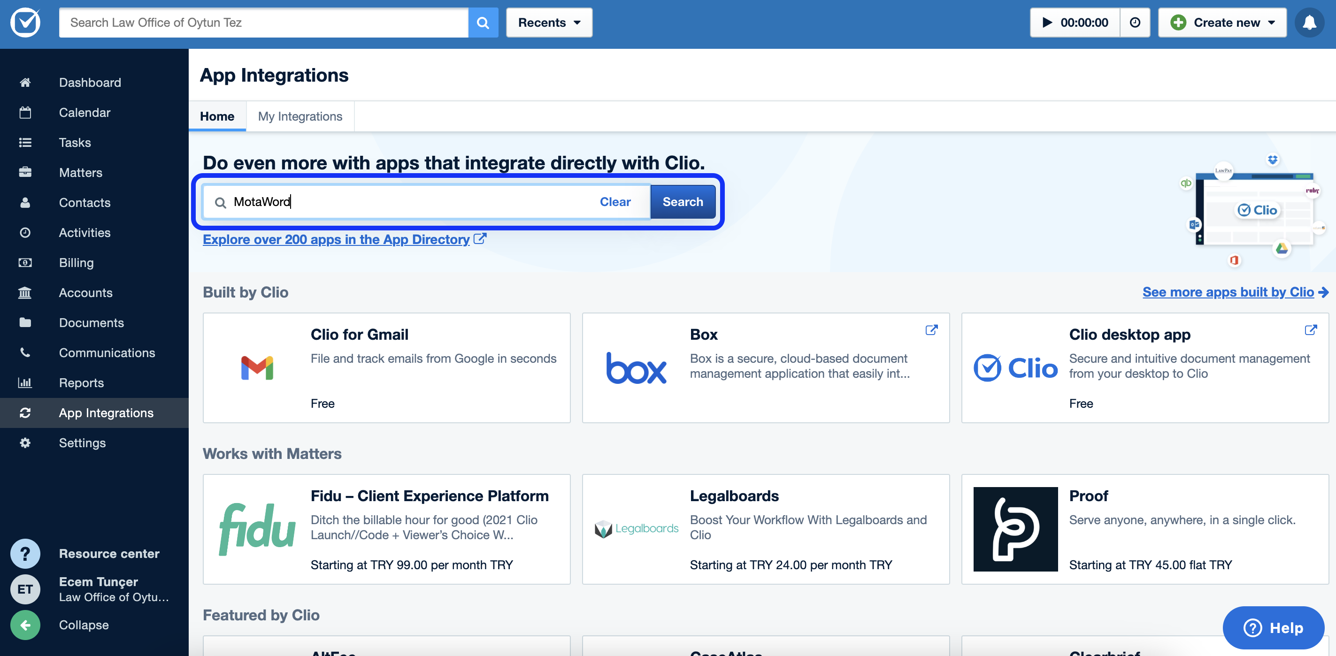Open Matters in the sidebar
This screenshot has width=1336, height=656.
pyautogui.click(x=80, y=173)
